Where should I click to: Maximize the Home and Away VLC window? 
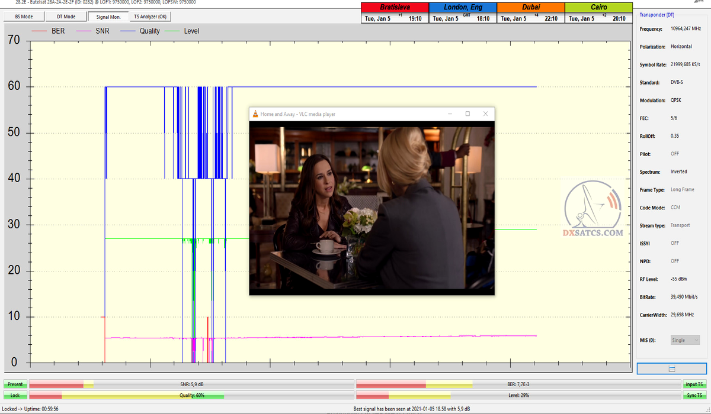point(467,114)
